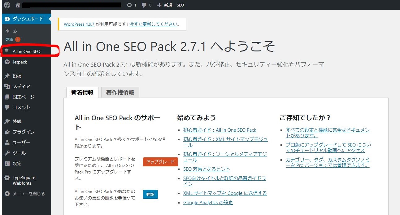Click the ユーザー person icon
Image resolution: width=400 pixels, height=215 pixels.
[7, 143]
